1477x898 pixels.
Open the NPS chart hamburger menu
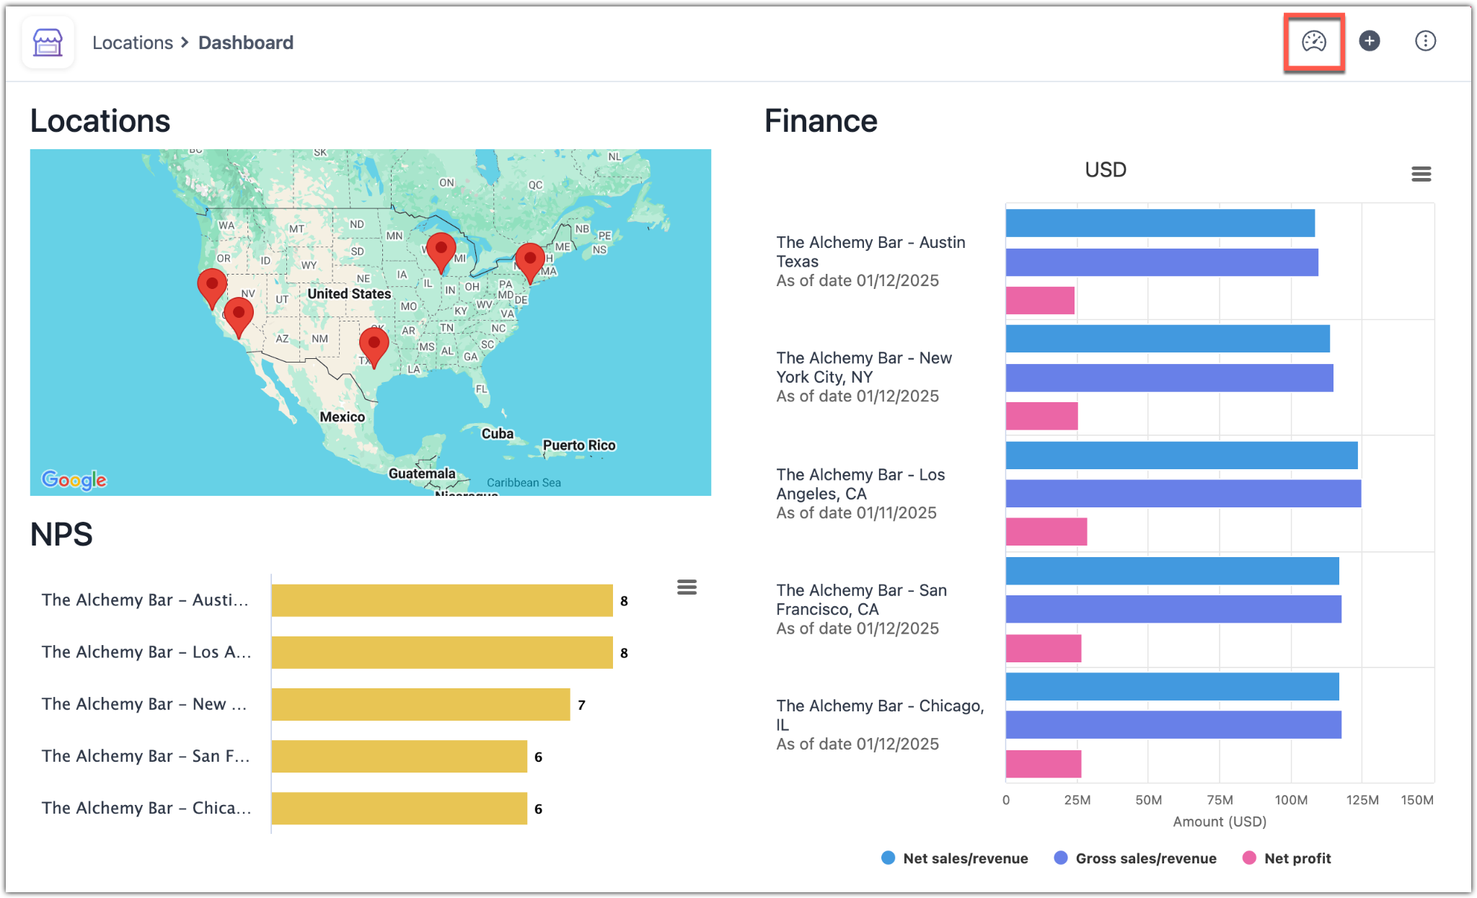(687, 587)
